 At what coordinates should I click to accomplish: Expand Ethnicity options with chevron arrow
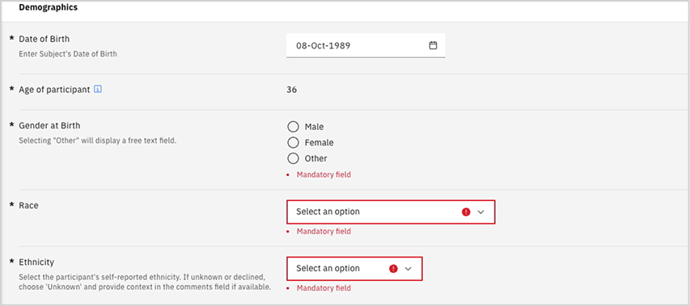[x=408, y=269]
